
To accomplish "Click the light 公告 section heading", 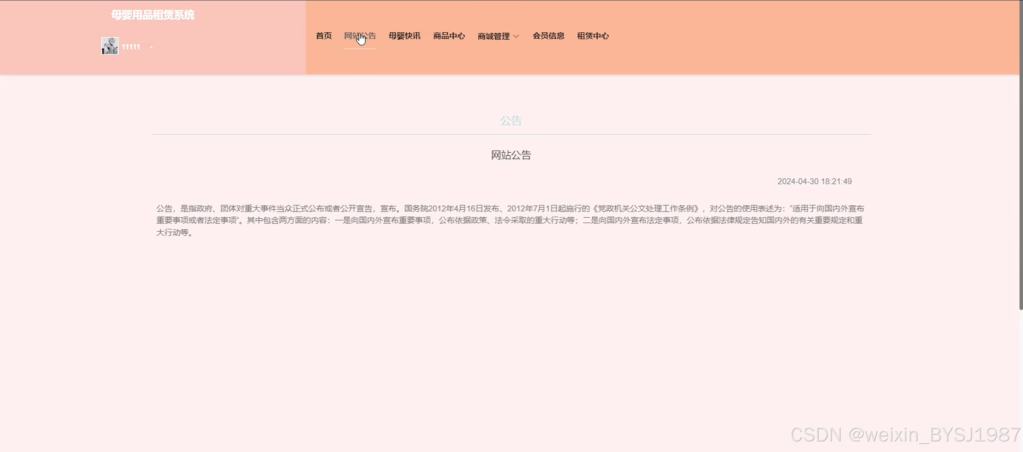I will (x=511, y=121).
